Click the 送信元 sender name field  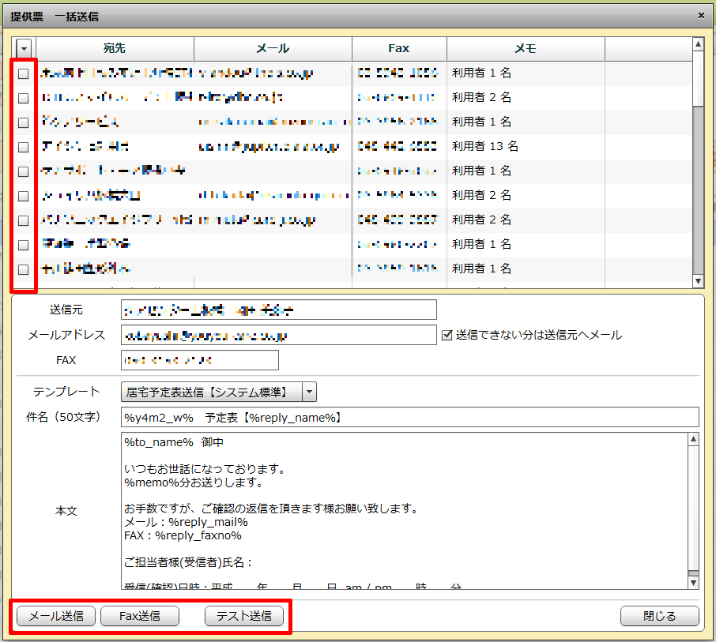pyautogui.click(x=278, y=310)
